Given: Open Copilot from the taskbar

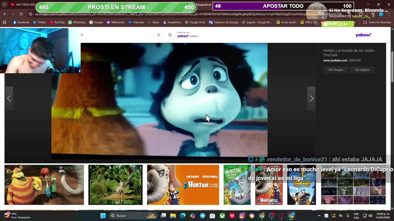Looking at the screenshot, I should click(x=193, y=215).
